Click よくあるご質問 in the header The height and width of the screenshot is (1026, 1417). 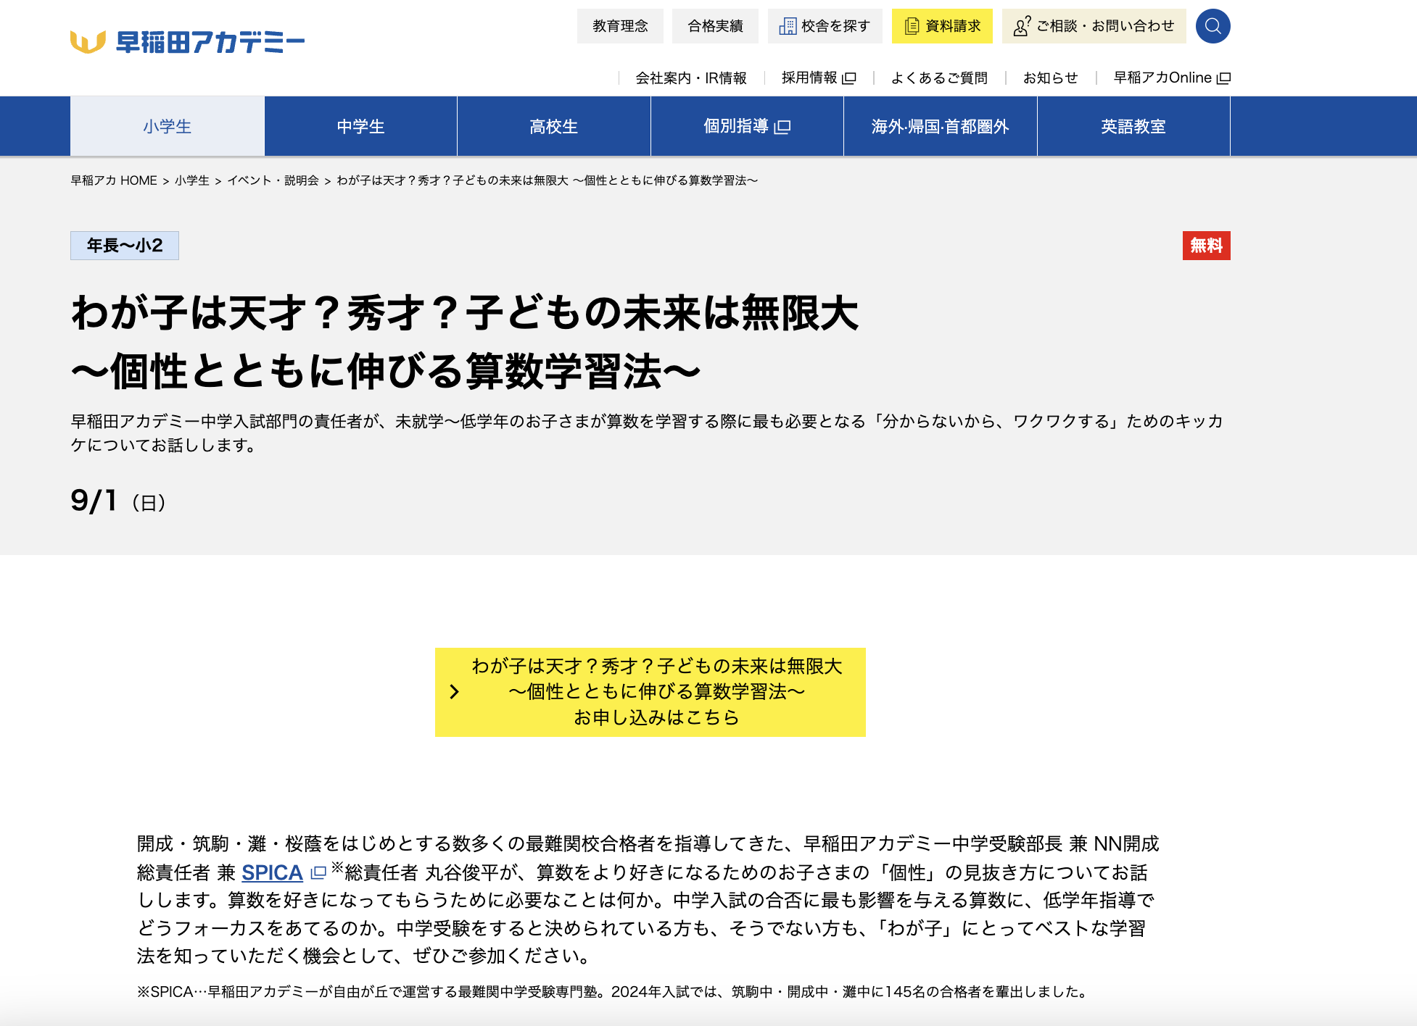(941, 78)
